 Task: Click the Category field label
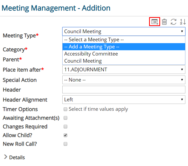point(15,49)
